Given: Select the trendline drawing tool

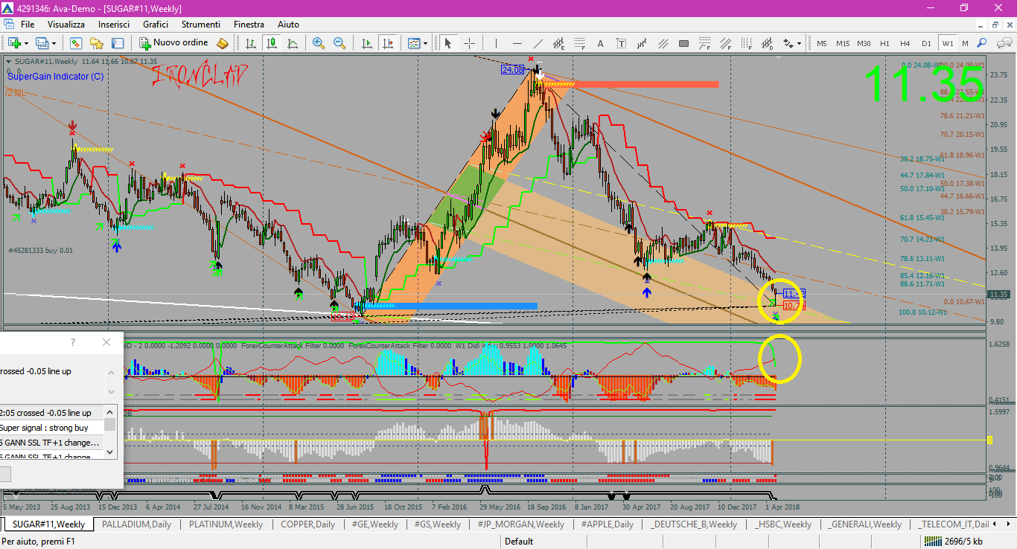Looking at the screenshot, I should (538, 43).
